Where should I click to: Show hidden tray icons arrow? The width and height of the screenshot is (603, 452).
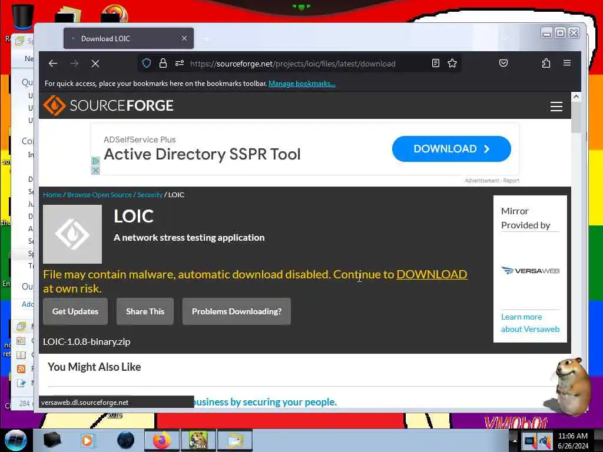515,440
